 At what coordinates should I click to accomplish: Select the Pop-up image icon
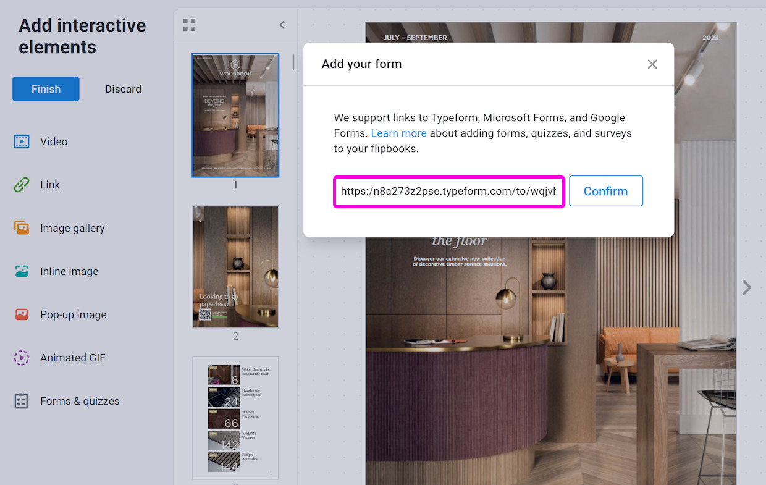pos(22,314)
